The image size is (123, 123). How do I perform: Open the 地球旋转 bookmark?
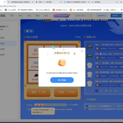coord(94,10)
